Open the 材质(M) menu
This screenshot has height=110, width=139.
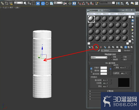tap(98, 14)
